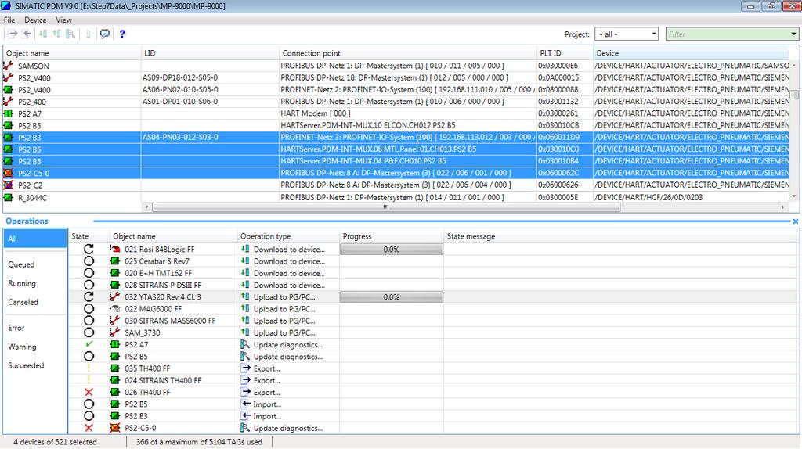
Task: Sort by the Device column header
Action: click(691, 53)
